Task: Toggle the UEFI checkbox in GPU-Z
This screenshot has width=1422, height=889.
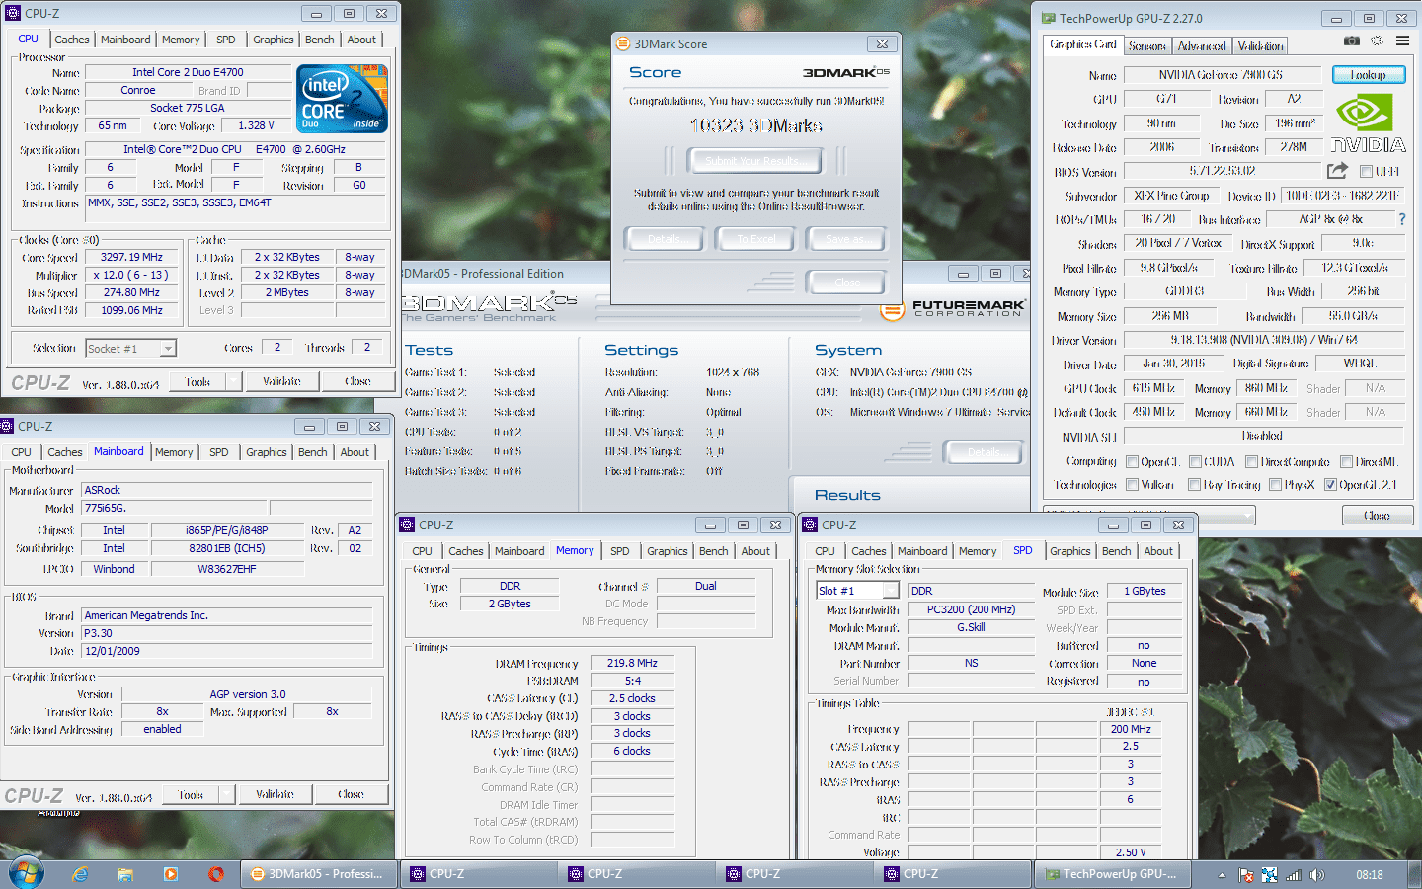Action: 1367,172
